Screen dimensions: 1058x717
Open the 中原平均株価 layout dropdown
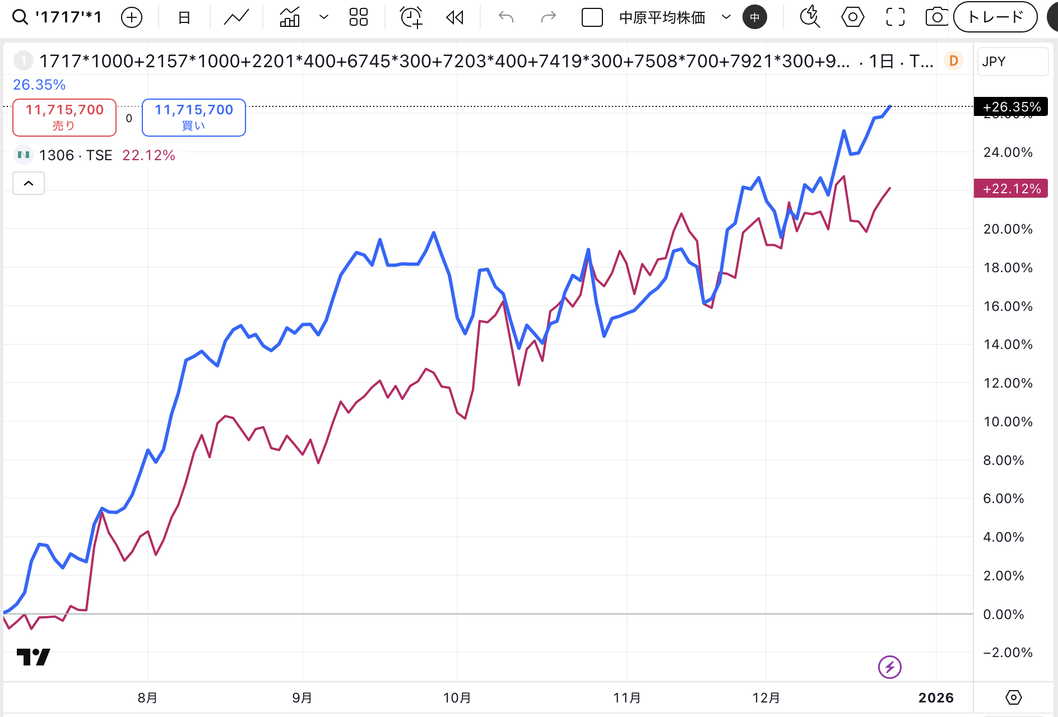(x=726, y=17)
